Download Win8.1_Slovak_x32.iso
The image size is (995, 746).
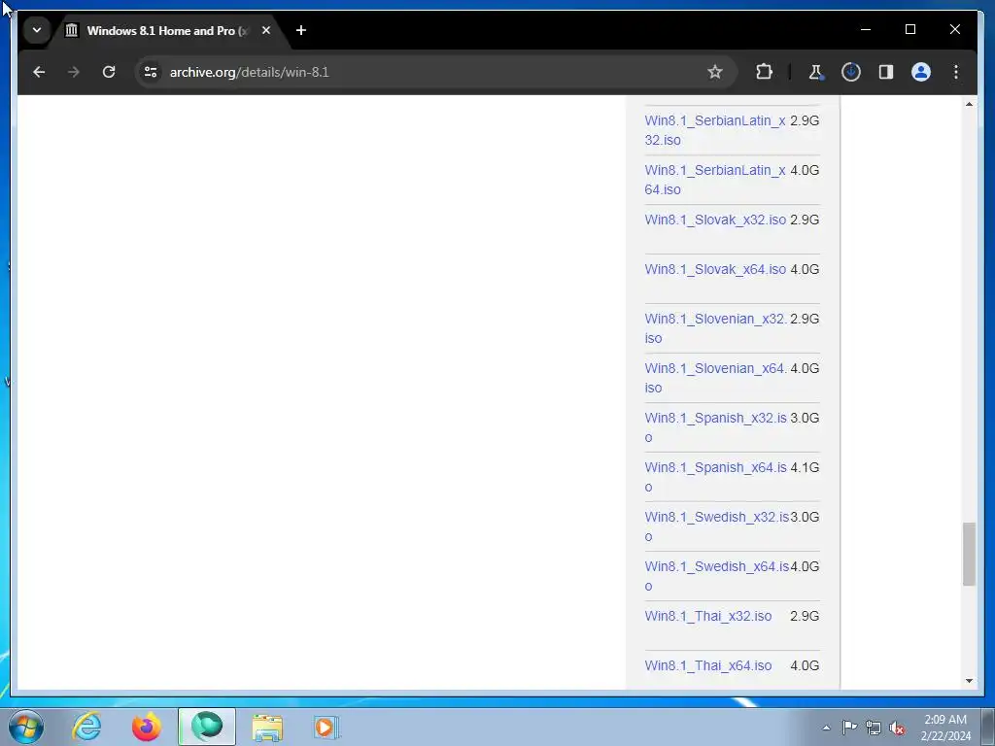click(715, 220)
